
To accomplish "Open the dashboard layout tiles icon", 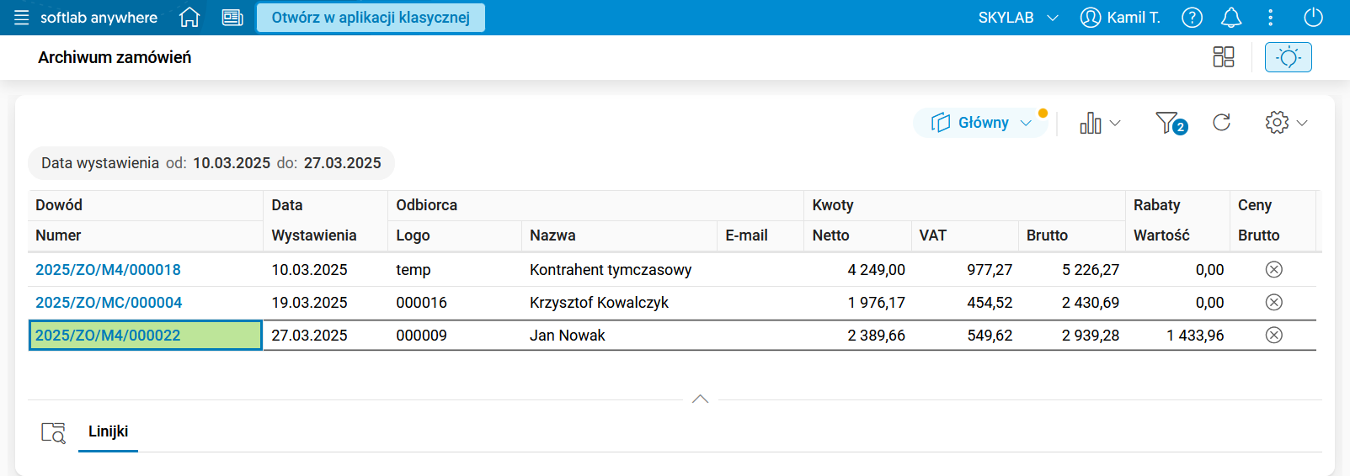I will pyautogui.click(x=1223, y=57).
